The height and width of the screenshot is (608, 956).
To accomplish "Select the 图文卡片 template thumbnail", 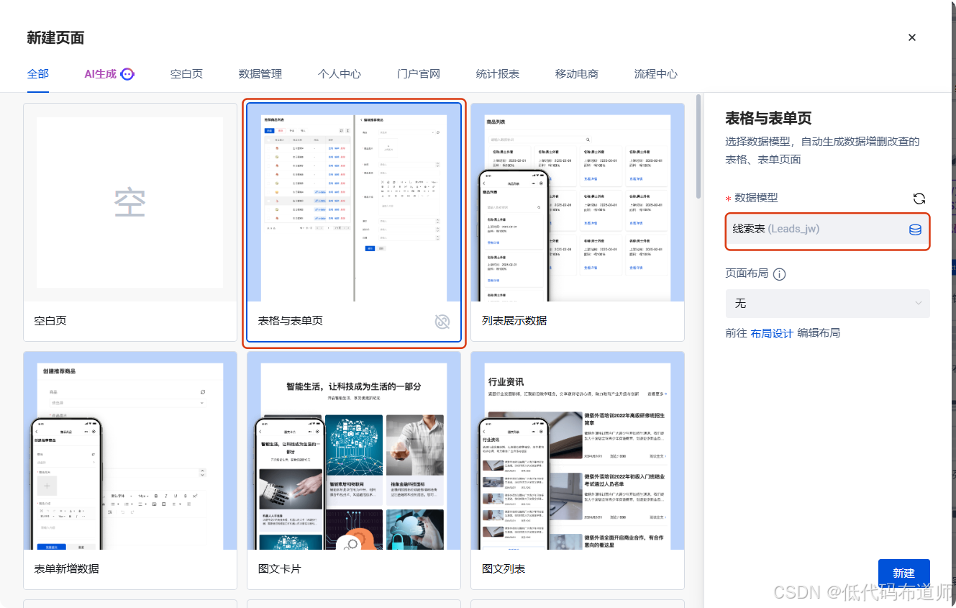I will (354, 451).
